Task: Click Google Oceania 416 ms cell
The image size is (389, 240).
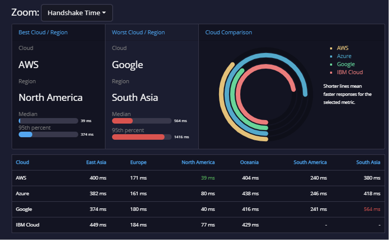Action: pyautogui.click(x=250, y=209)
